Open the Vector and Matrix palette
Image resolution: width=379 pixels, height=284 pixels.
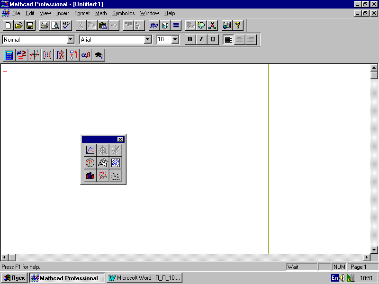point(47,55)
